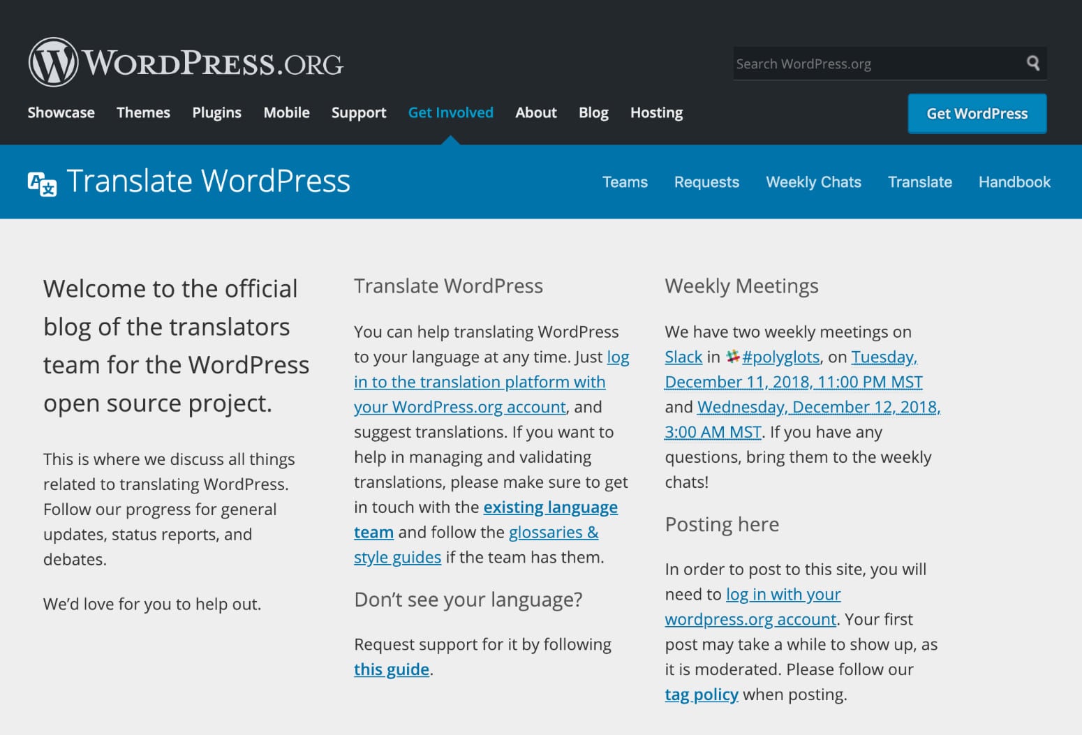Click the WordPress.org logo
The height and width of the screenshot is (735, 1082).
[x=185, y=61]
